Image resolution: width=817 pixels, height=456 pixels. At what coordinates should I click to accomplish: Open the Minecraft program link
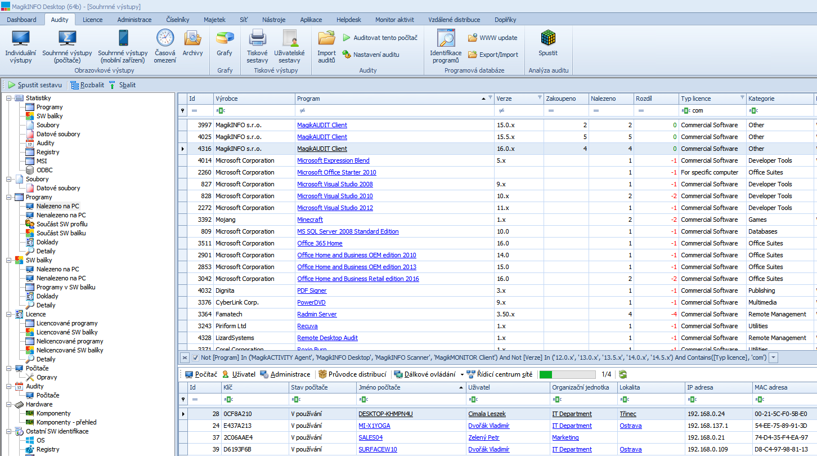tap(310, 220)
